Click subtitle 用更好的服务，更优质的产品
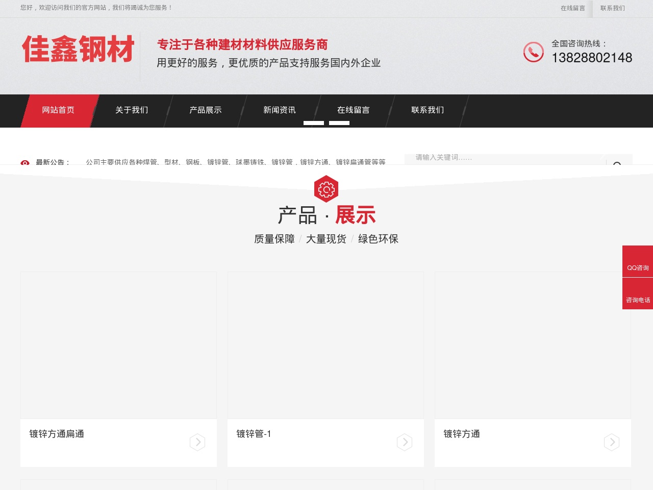This screenshot has width=653, height=490. [269, 63]
